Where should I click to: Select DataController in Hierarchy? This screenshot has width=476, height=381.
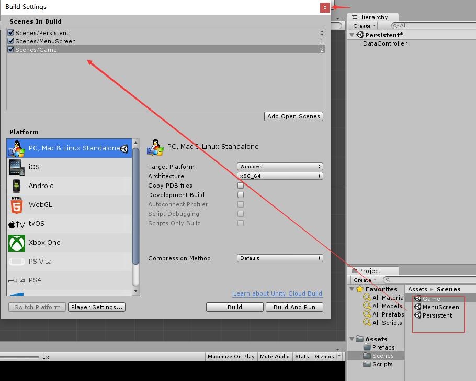point(384,43)
